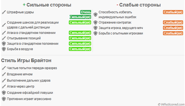Click the sword icon beside Владение мячом
The image size is (185, 106).
[4, 74]
